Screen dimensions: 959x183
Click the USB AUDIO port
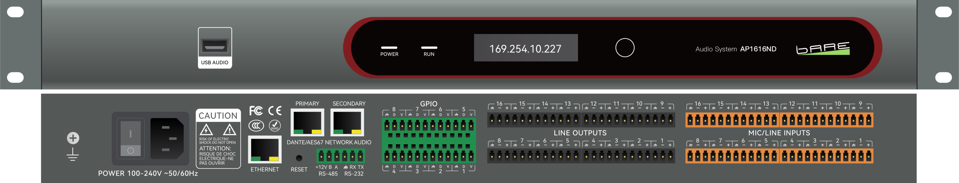(x=215, y=46)
